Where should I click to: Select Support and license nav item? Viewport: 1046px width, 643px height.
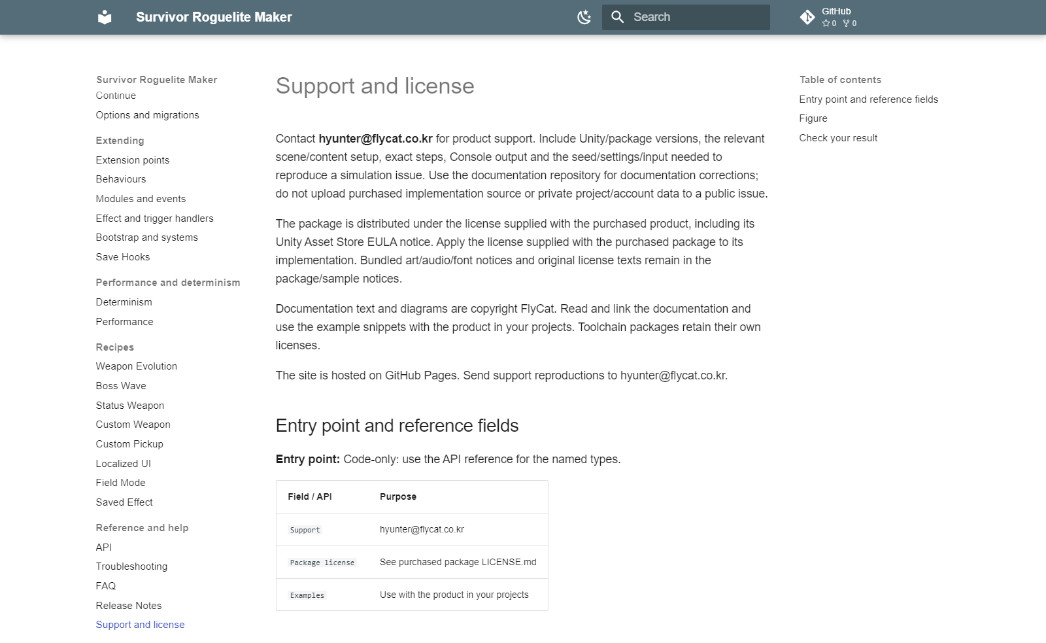(140, 625)
